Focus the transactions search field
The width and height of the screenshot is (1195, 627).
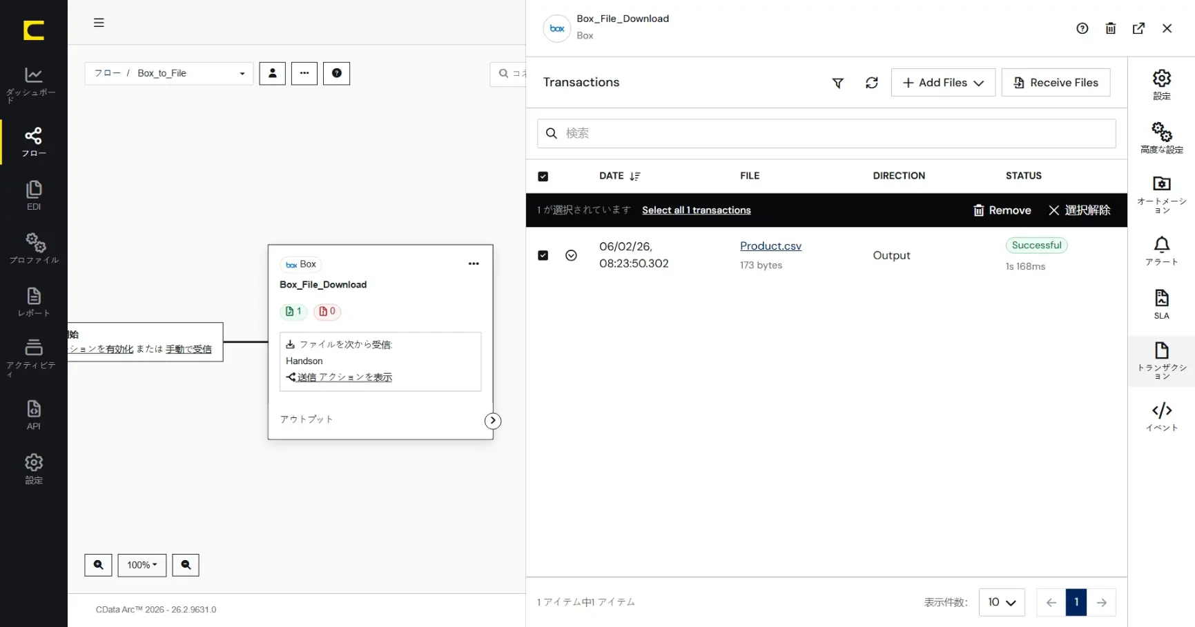click(x=826, y=133)
